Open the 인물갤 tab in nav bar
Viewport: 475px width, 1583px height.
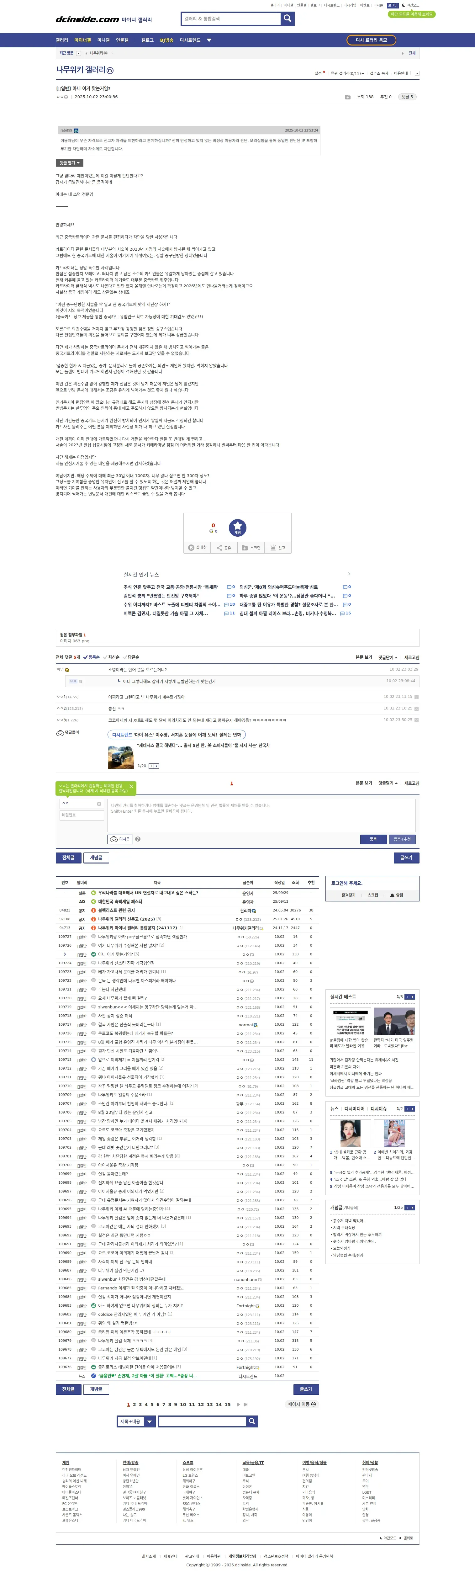[x=122, y=40]
